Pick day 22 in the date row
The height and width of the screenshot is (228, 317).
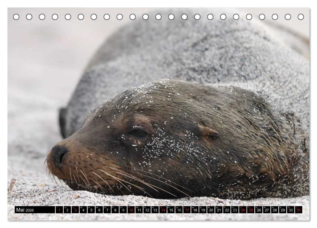click(x=227, y=210)
